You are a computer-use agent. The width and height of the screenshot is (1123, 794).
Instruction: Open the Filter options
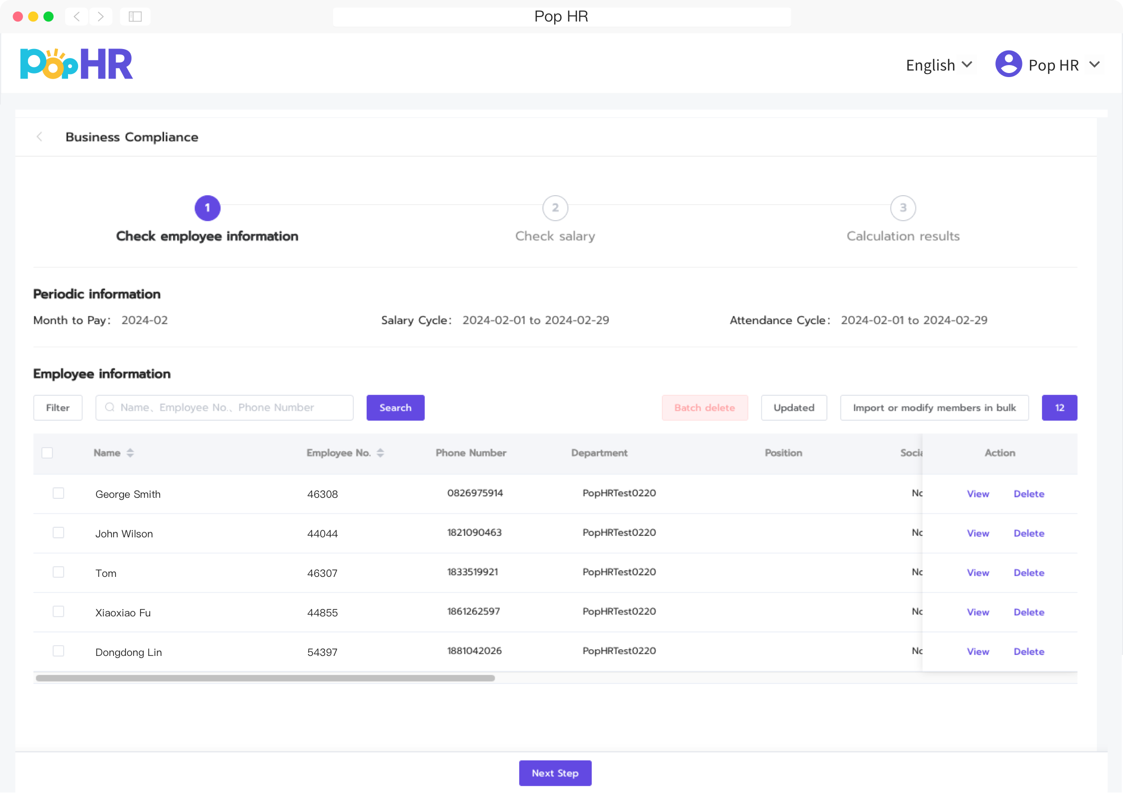[x=58, y=408]
